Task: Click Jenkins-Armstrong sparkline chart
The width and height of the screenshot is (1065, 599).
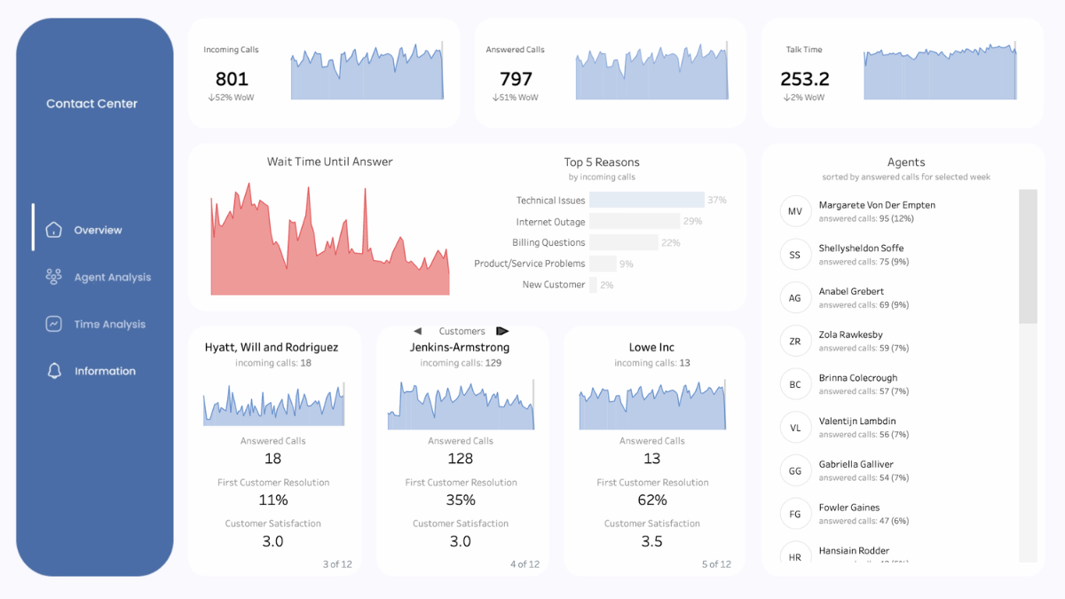Action: 461,406
